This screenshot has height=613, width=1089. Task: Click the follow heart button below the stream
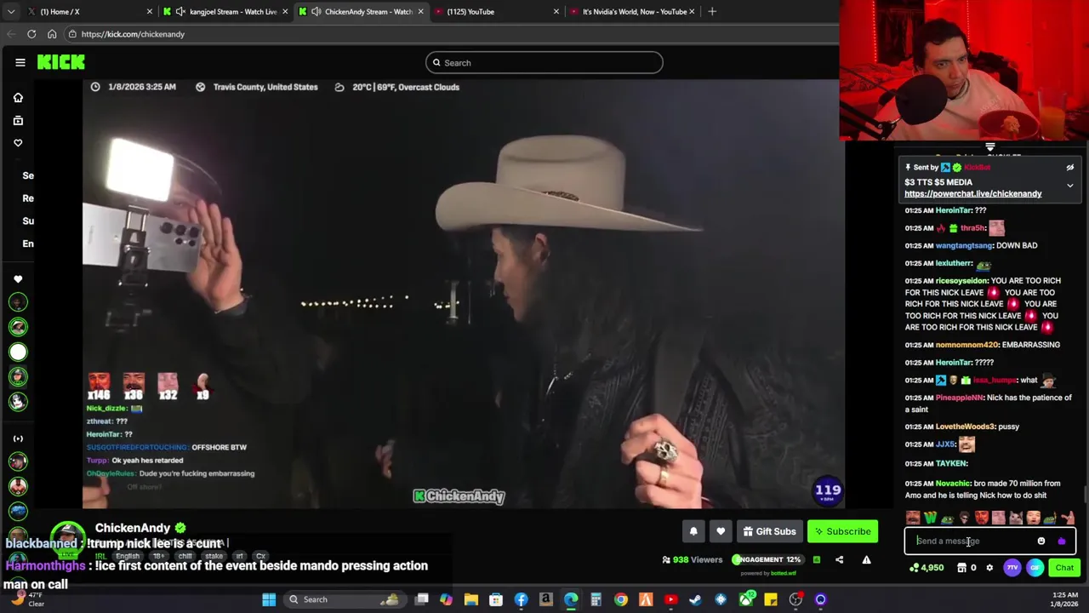(x=721, y=531)
